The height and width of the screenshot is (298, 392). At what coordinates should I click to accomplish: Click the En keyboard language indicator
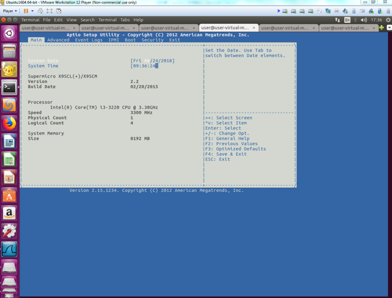[347, 20]
